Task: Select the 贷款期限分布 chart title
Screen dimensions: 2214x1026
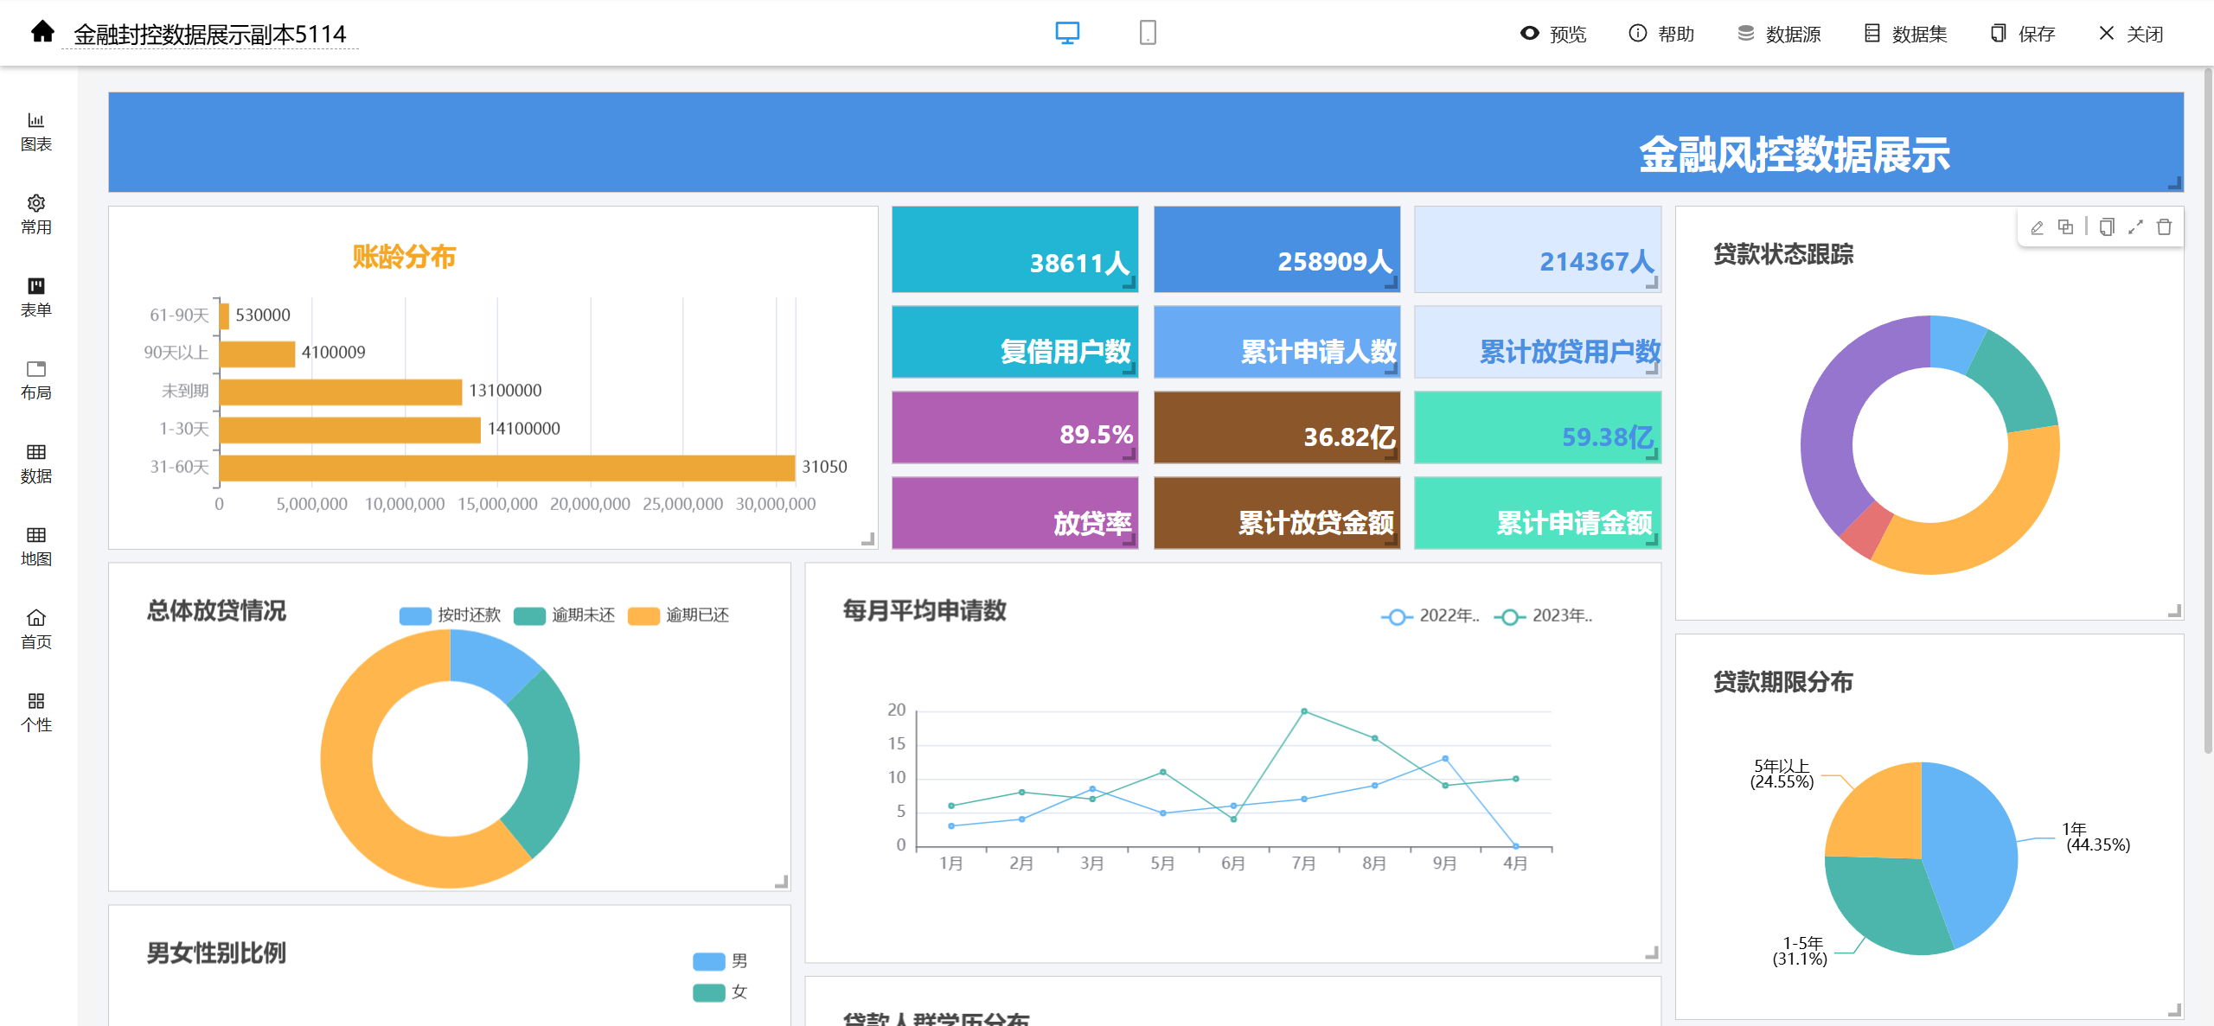Action: 1783,682
